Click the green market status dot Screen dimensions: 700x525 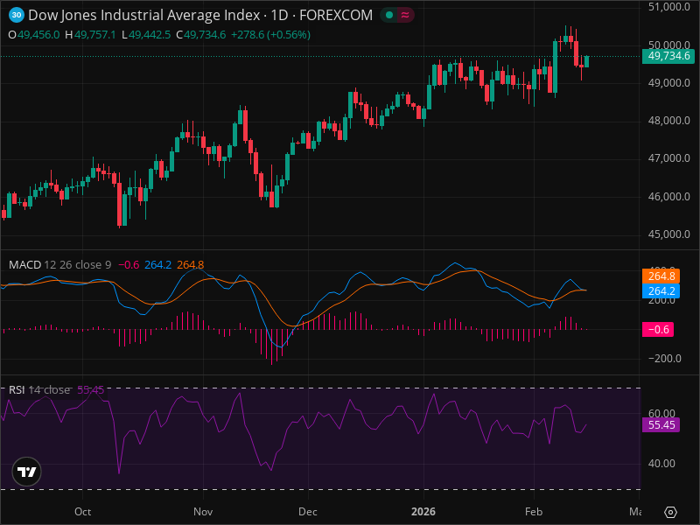click(389, 15)
